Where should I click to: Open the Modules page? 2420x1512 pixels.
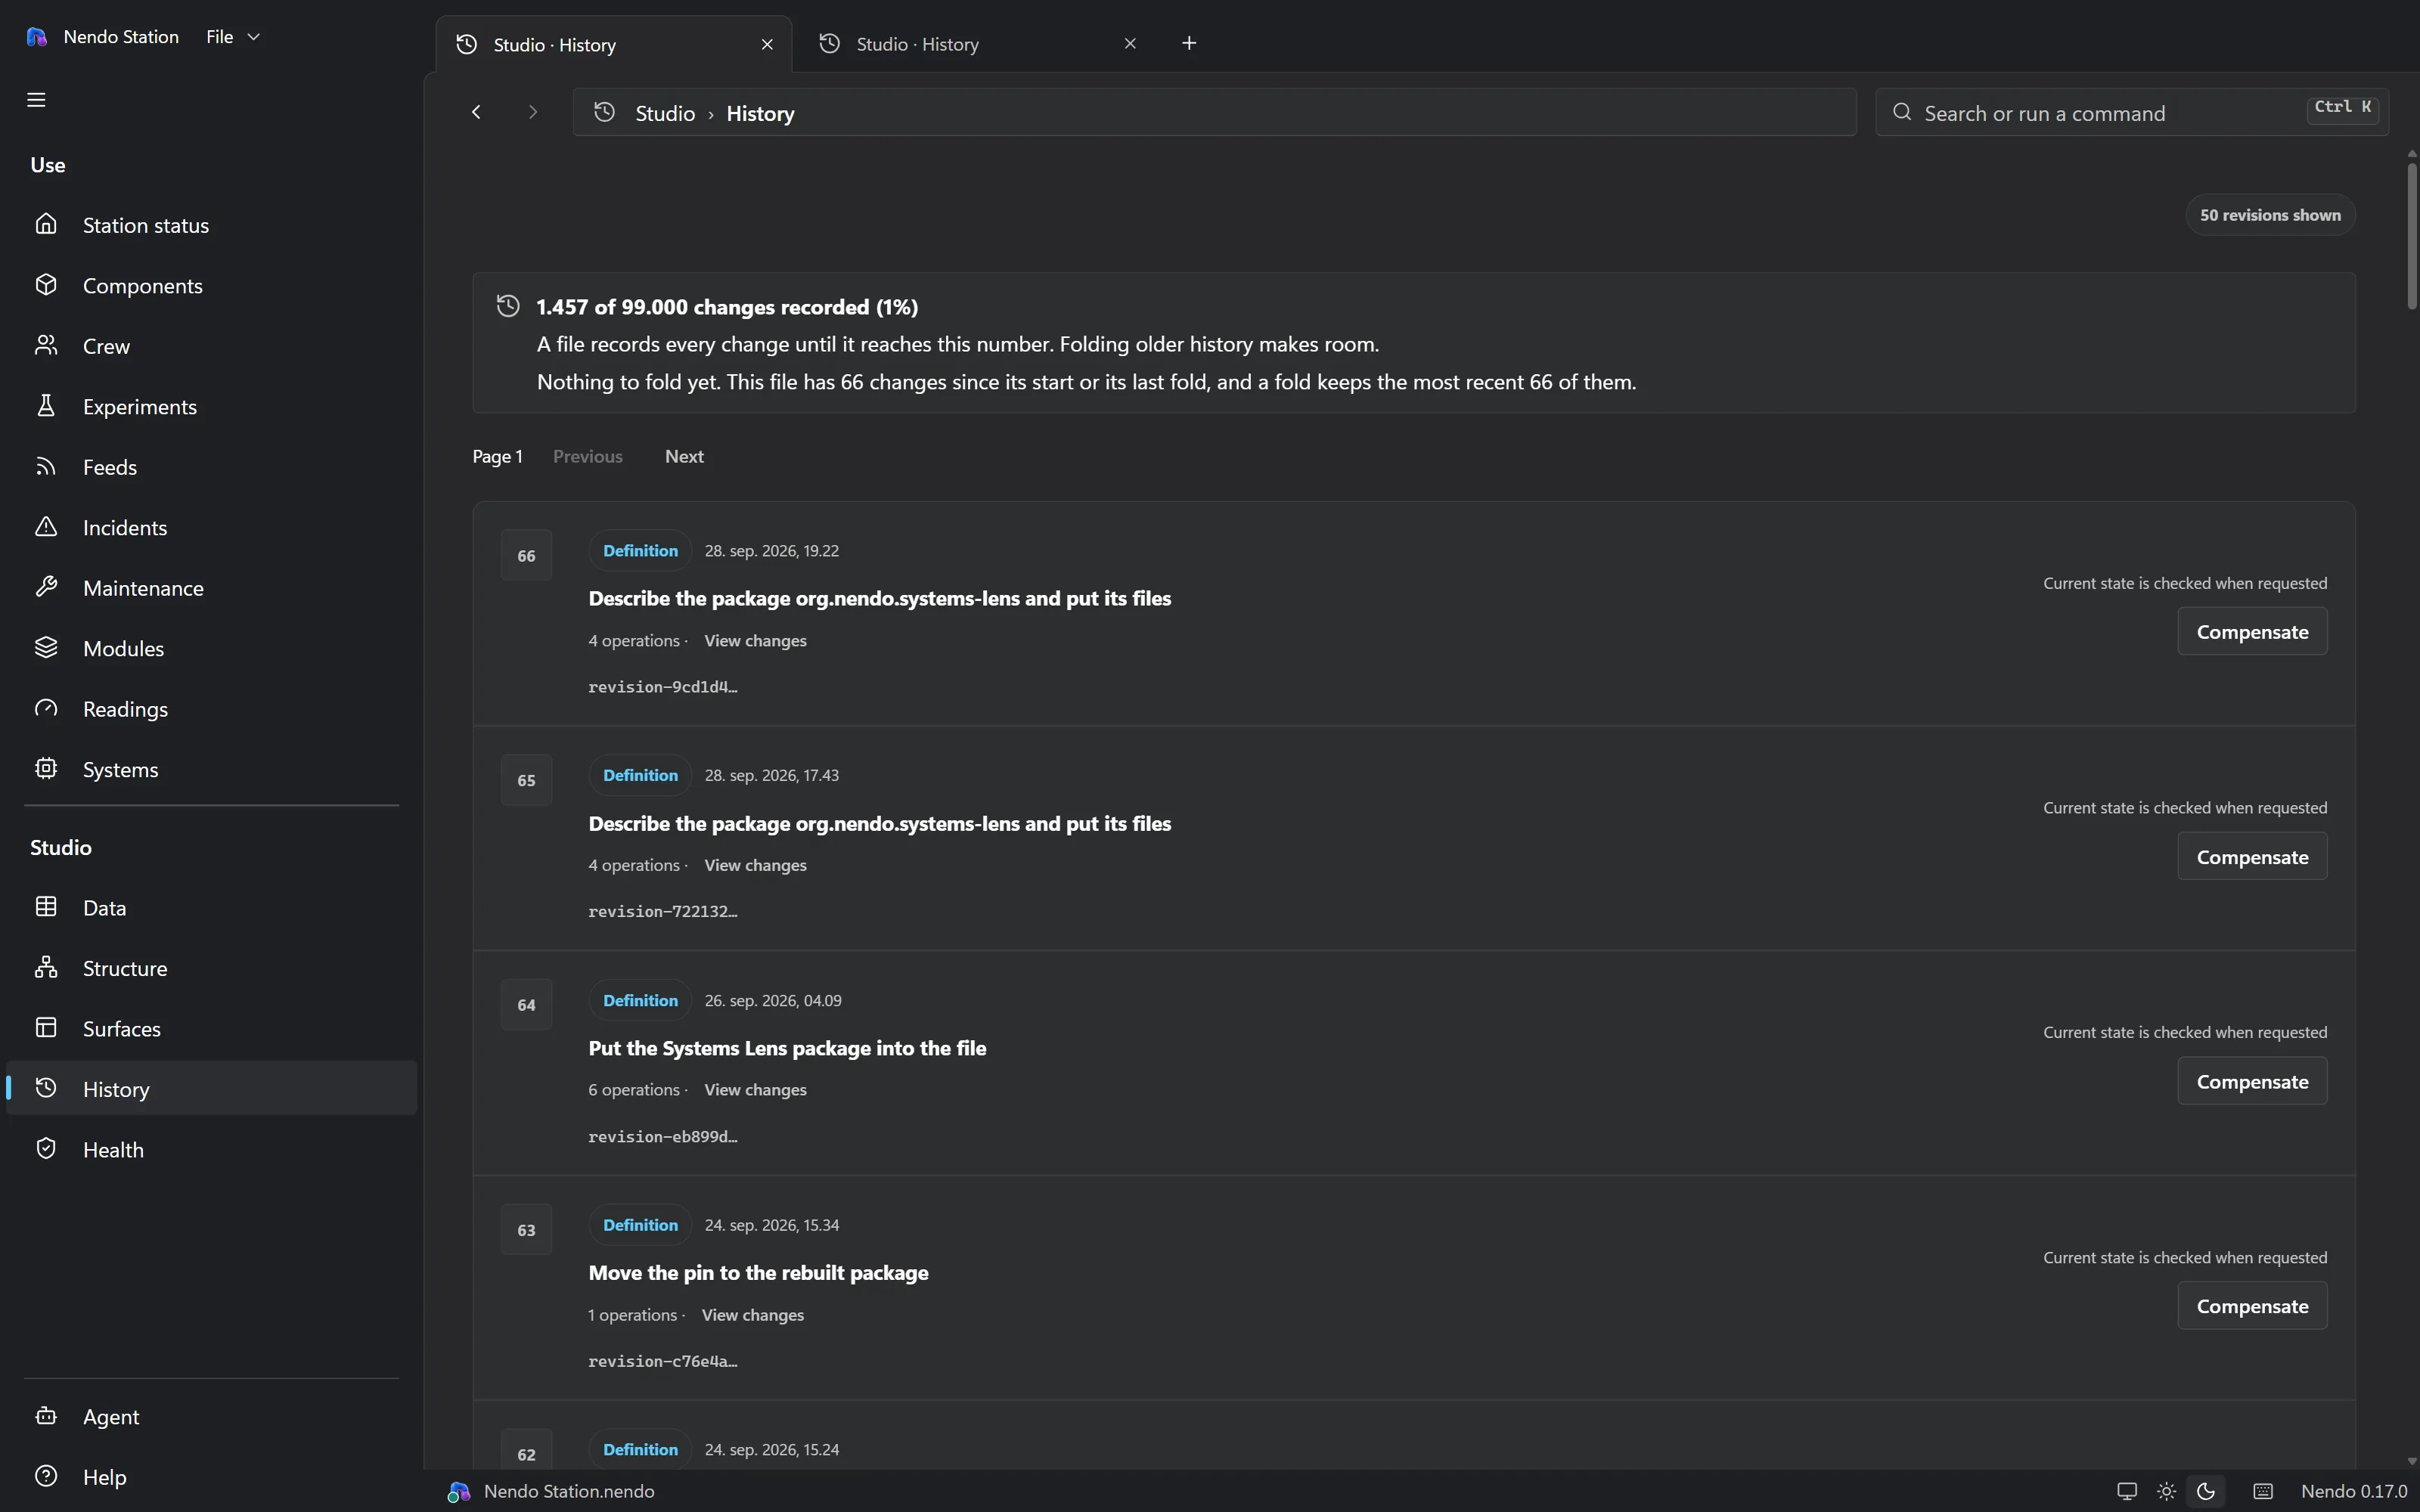tap(211, 649)
